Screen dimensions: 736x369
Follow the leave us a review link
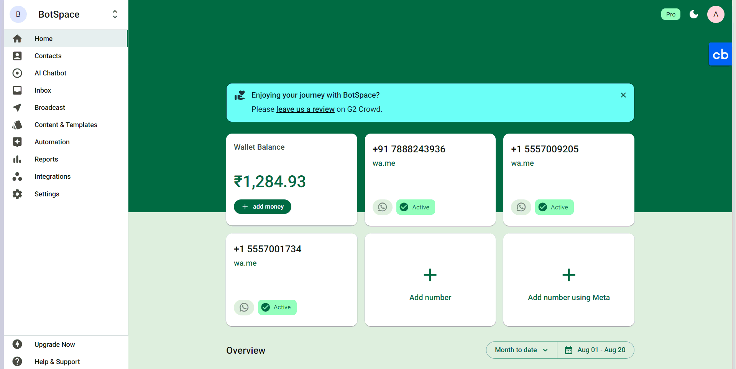coord(305,109)
